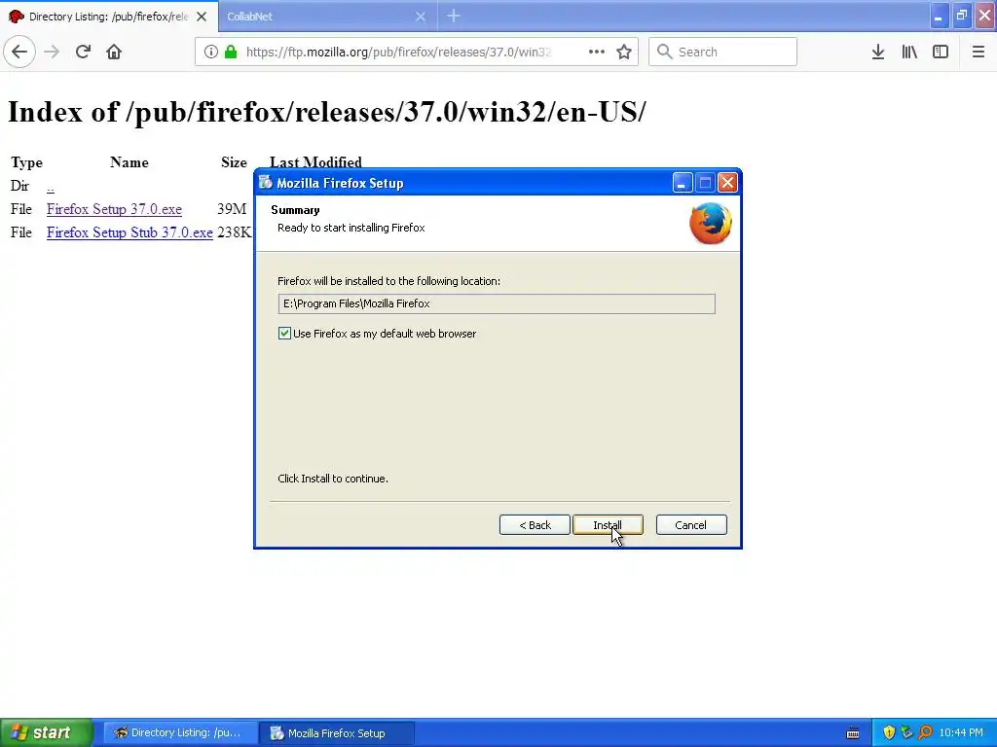The height and width of the screenshot is (747, 997).
Task: Click the browser forward arrow
Action: click(52, 52)
